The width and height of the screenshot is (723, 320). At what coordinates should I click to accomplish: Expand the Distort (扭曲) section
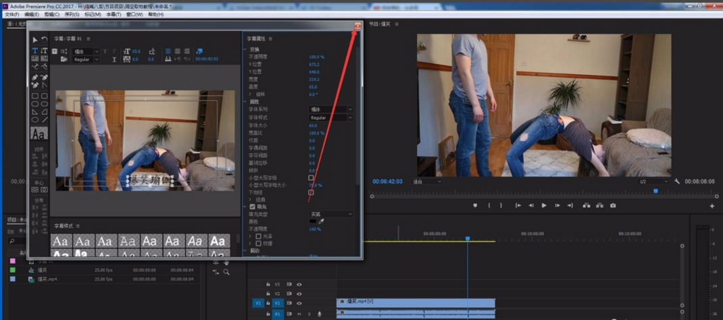[x=251, y=200]
